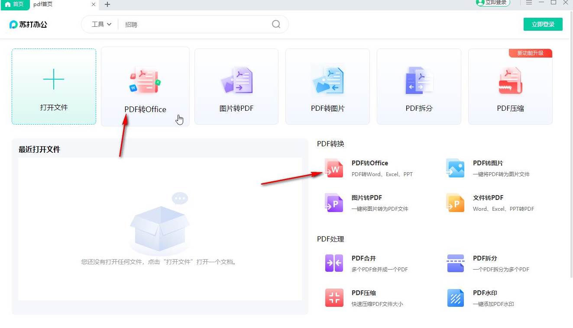Click the description 一键将PDF转为图片文件
Image resolution: width=573 pixels, height=328 pixels.
(x=501, y=174)
